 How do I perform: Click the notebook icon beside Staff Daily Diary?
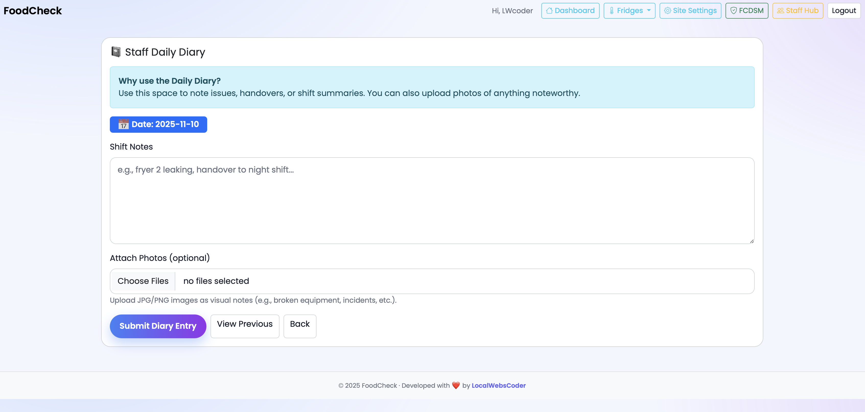tap(116, 51)
